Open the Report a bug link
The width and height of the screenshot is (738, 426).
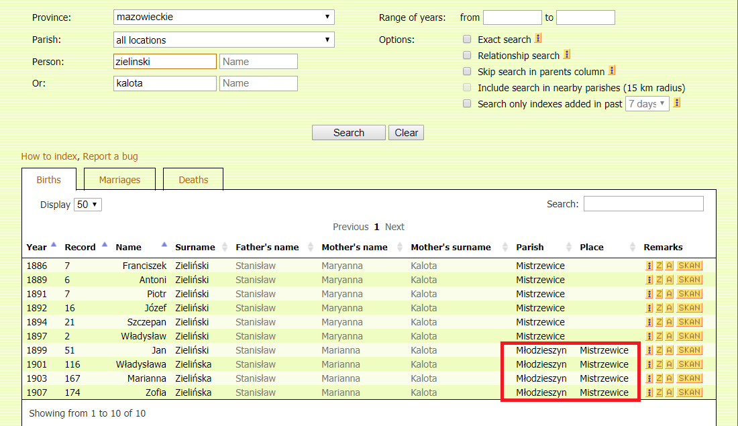click(110, 156)
